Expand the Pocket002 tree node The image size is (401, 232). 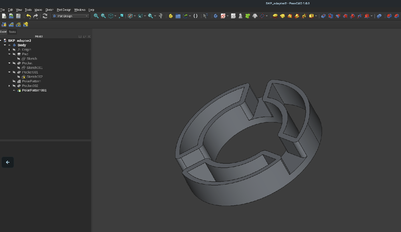click(x=9, y=86)
